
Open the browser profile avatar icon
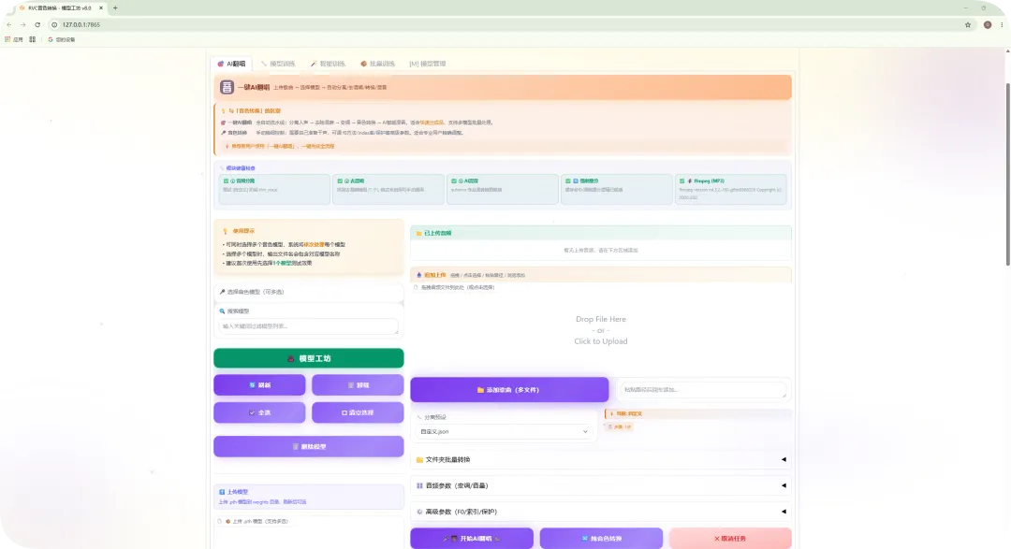coord(988,24)
